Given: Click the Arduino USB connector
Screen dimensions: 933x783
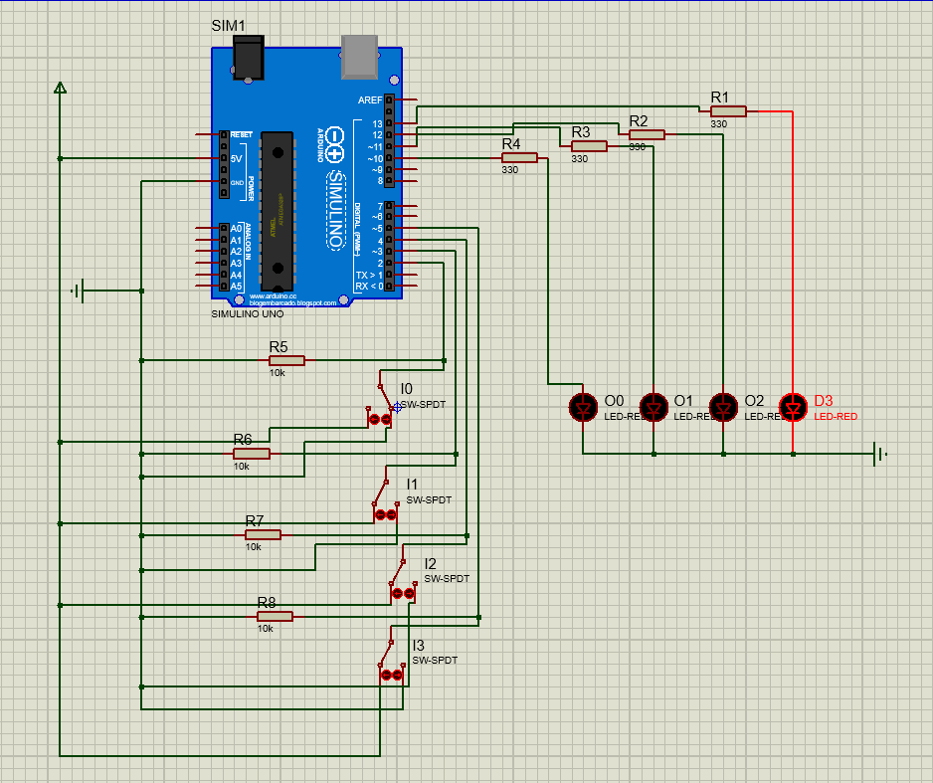Looking at the screenshot, I should click(x=359, y=57).
